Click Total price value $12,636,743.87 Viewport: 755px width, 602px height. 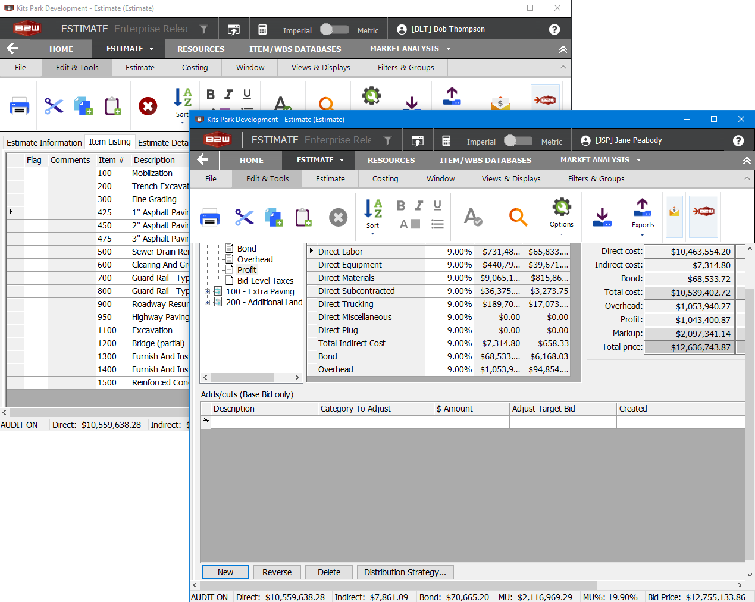click(689, 347)
